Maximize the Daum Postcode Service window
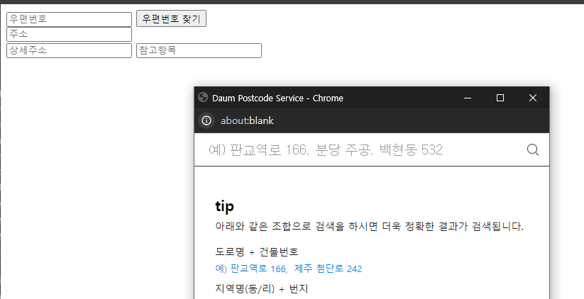The width and height of the screenshot is (584, 299). (500, 98)
